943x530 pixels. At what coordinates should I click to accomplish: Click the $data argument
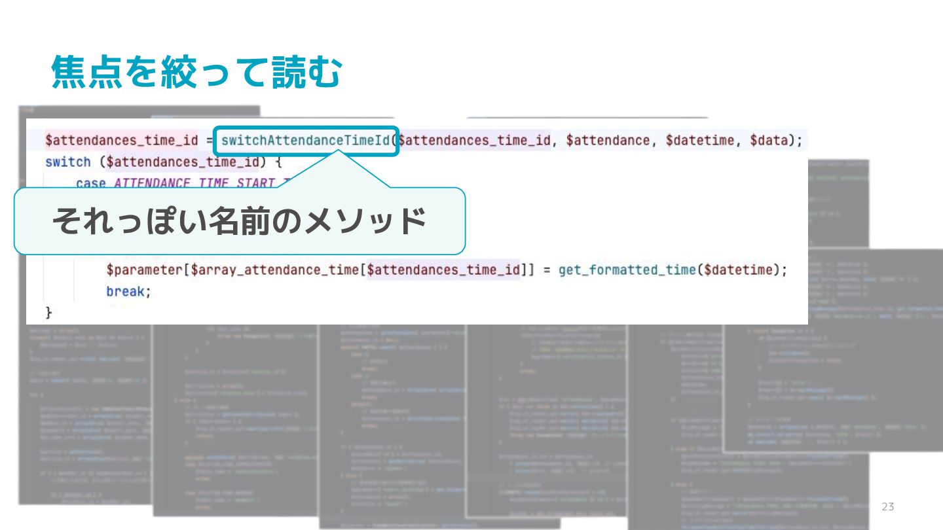click(768, 141)
